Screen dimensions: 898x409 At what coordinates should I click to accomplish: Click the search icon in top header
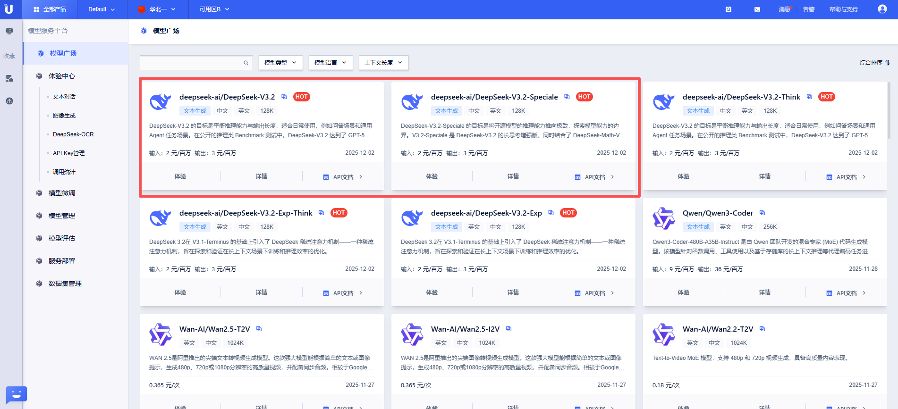click(x=729, y=9)
